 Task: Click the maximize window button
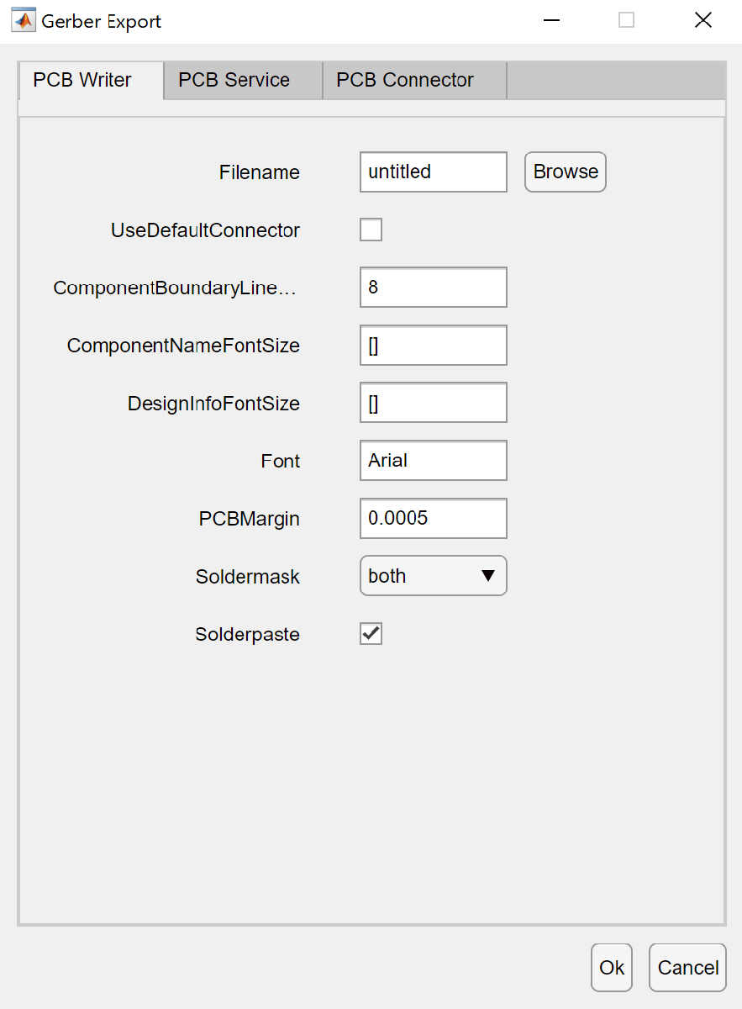[627, 21]
